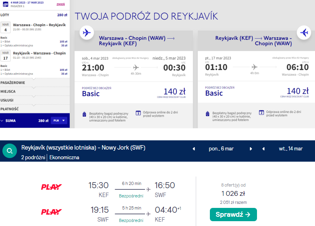
Task: Click the PLAY airline logo on the 15:30 flight
Action: coord(51,187)
